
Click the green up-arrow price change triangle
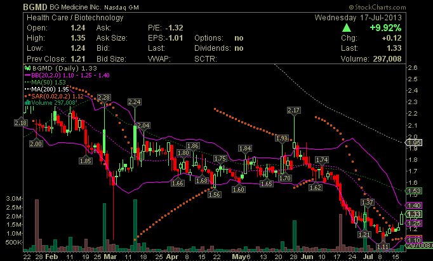pyautogui.click(x=347, y=28)
